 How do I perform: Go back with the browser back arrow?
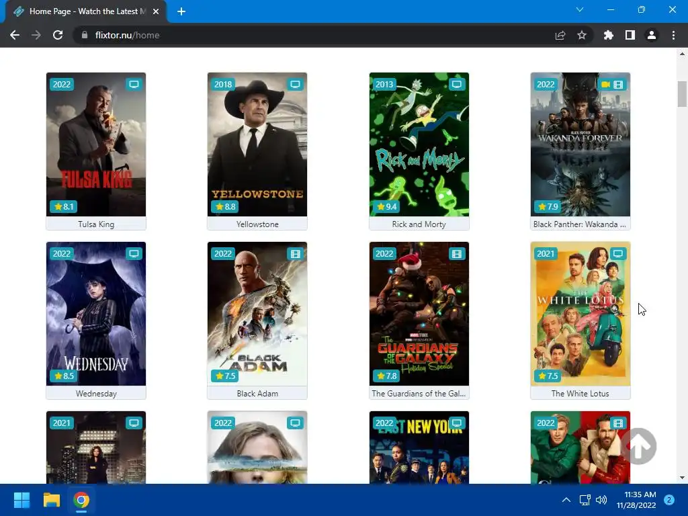(15, 35)
